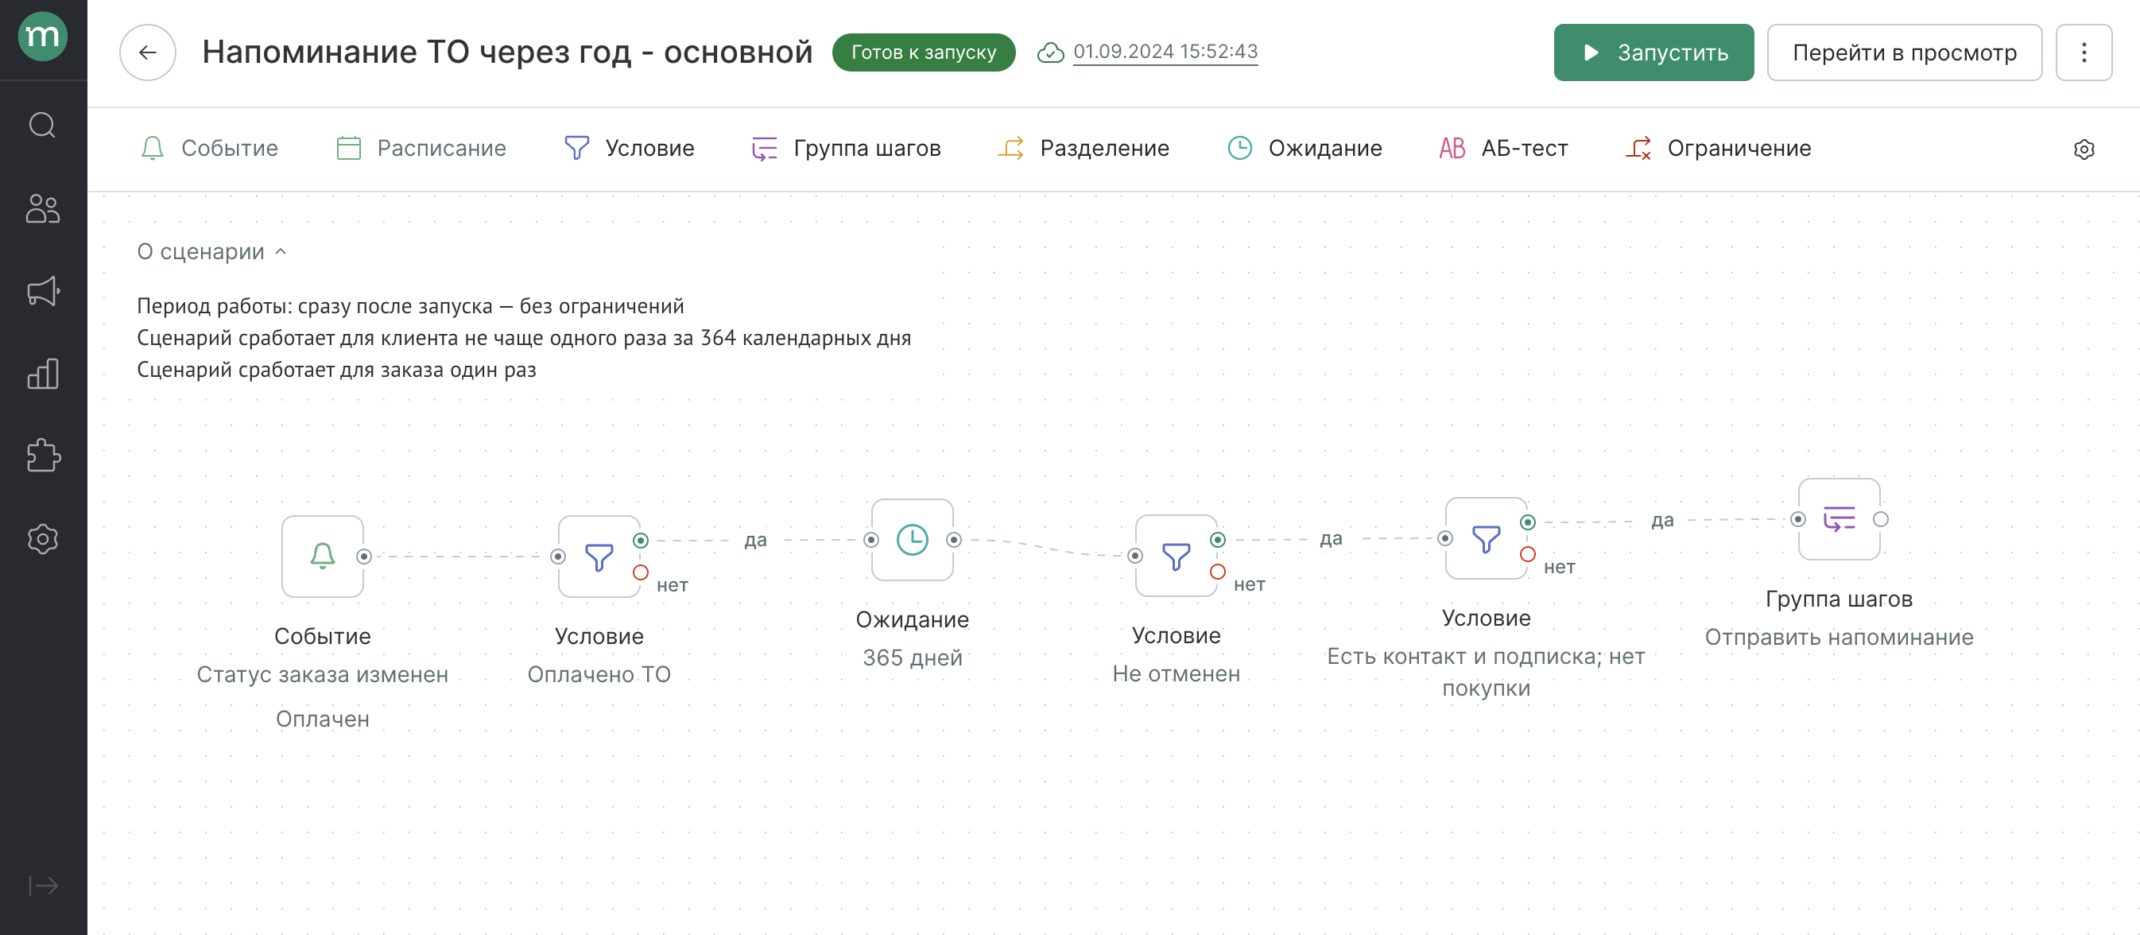Click text Сценарий сработает для заказа один раз
Screen dimensions: 2140x935
click(x=336, y=370)
